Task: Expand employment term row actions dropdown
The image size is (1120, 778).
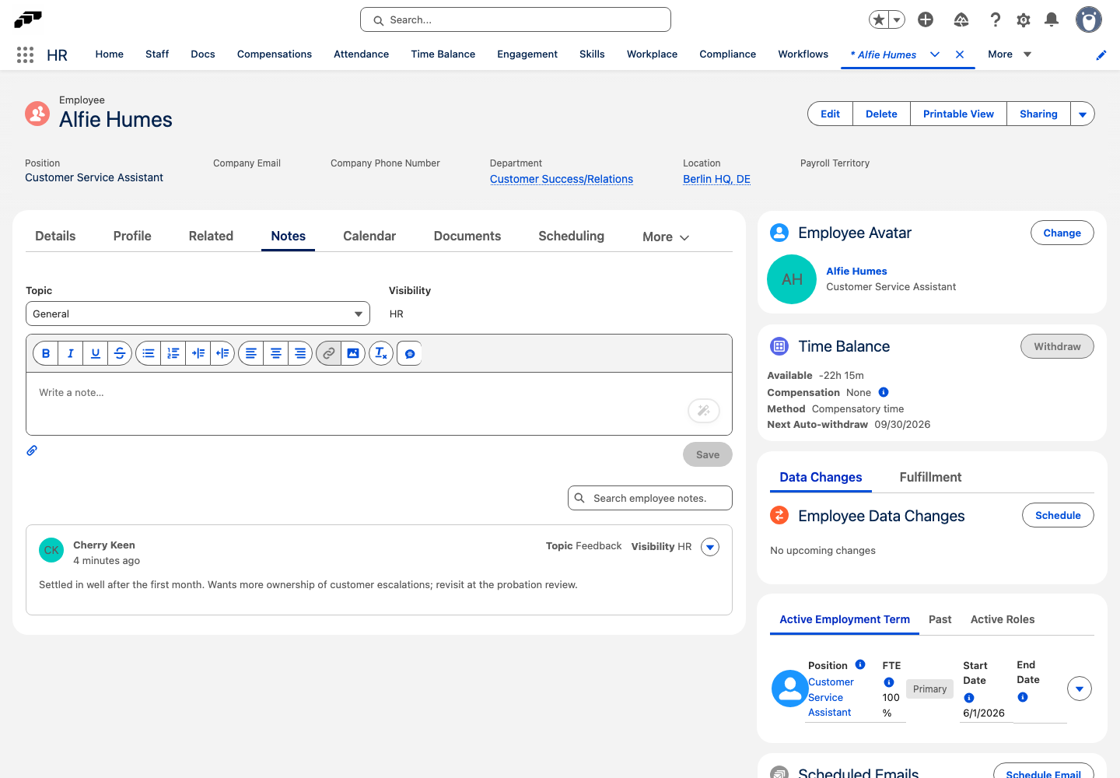Action: point(1080,689)
